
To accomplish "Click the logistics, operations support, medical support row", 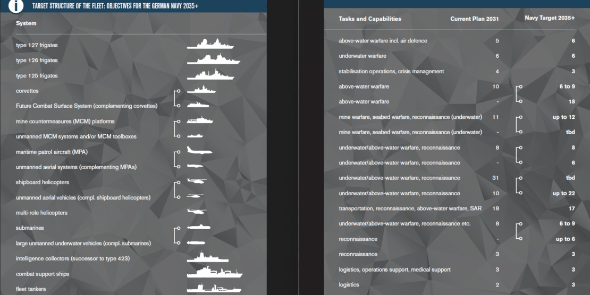I will pyautogui.click(x=394, y=270).
